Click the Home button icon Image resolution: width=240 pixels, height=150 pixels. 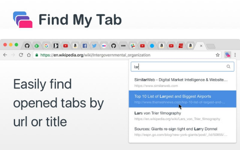click(x=28, y=55)
